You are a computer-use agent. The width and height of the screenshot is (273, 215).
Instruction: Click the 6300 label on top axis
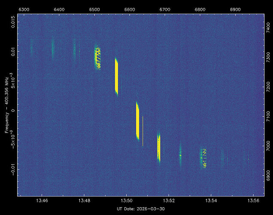tap(24, 9)
